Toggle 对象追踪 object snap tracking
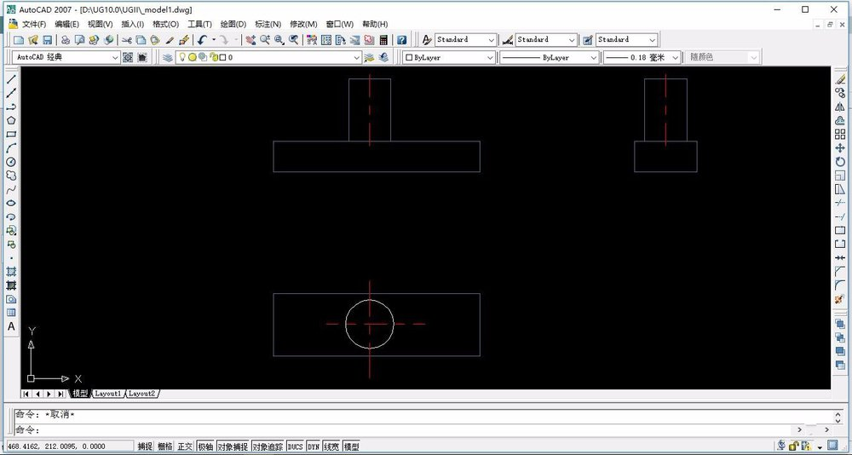 [268, 446]
